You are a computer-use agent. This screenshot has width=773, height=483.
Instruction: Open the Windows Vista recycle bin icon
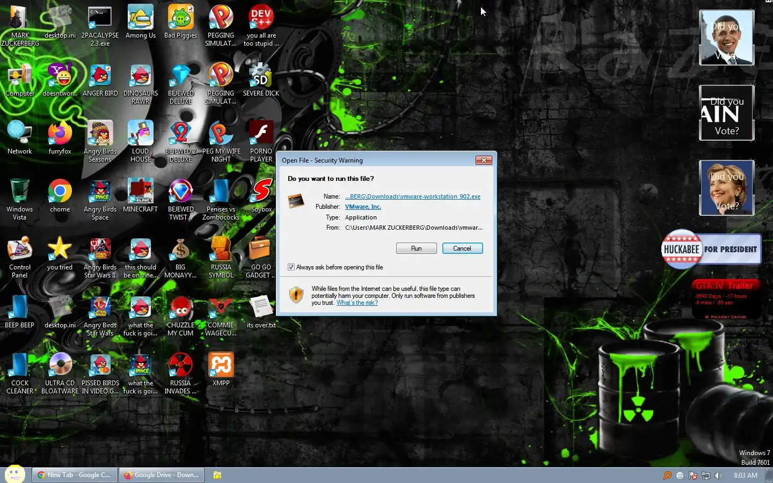coord(20,199)
